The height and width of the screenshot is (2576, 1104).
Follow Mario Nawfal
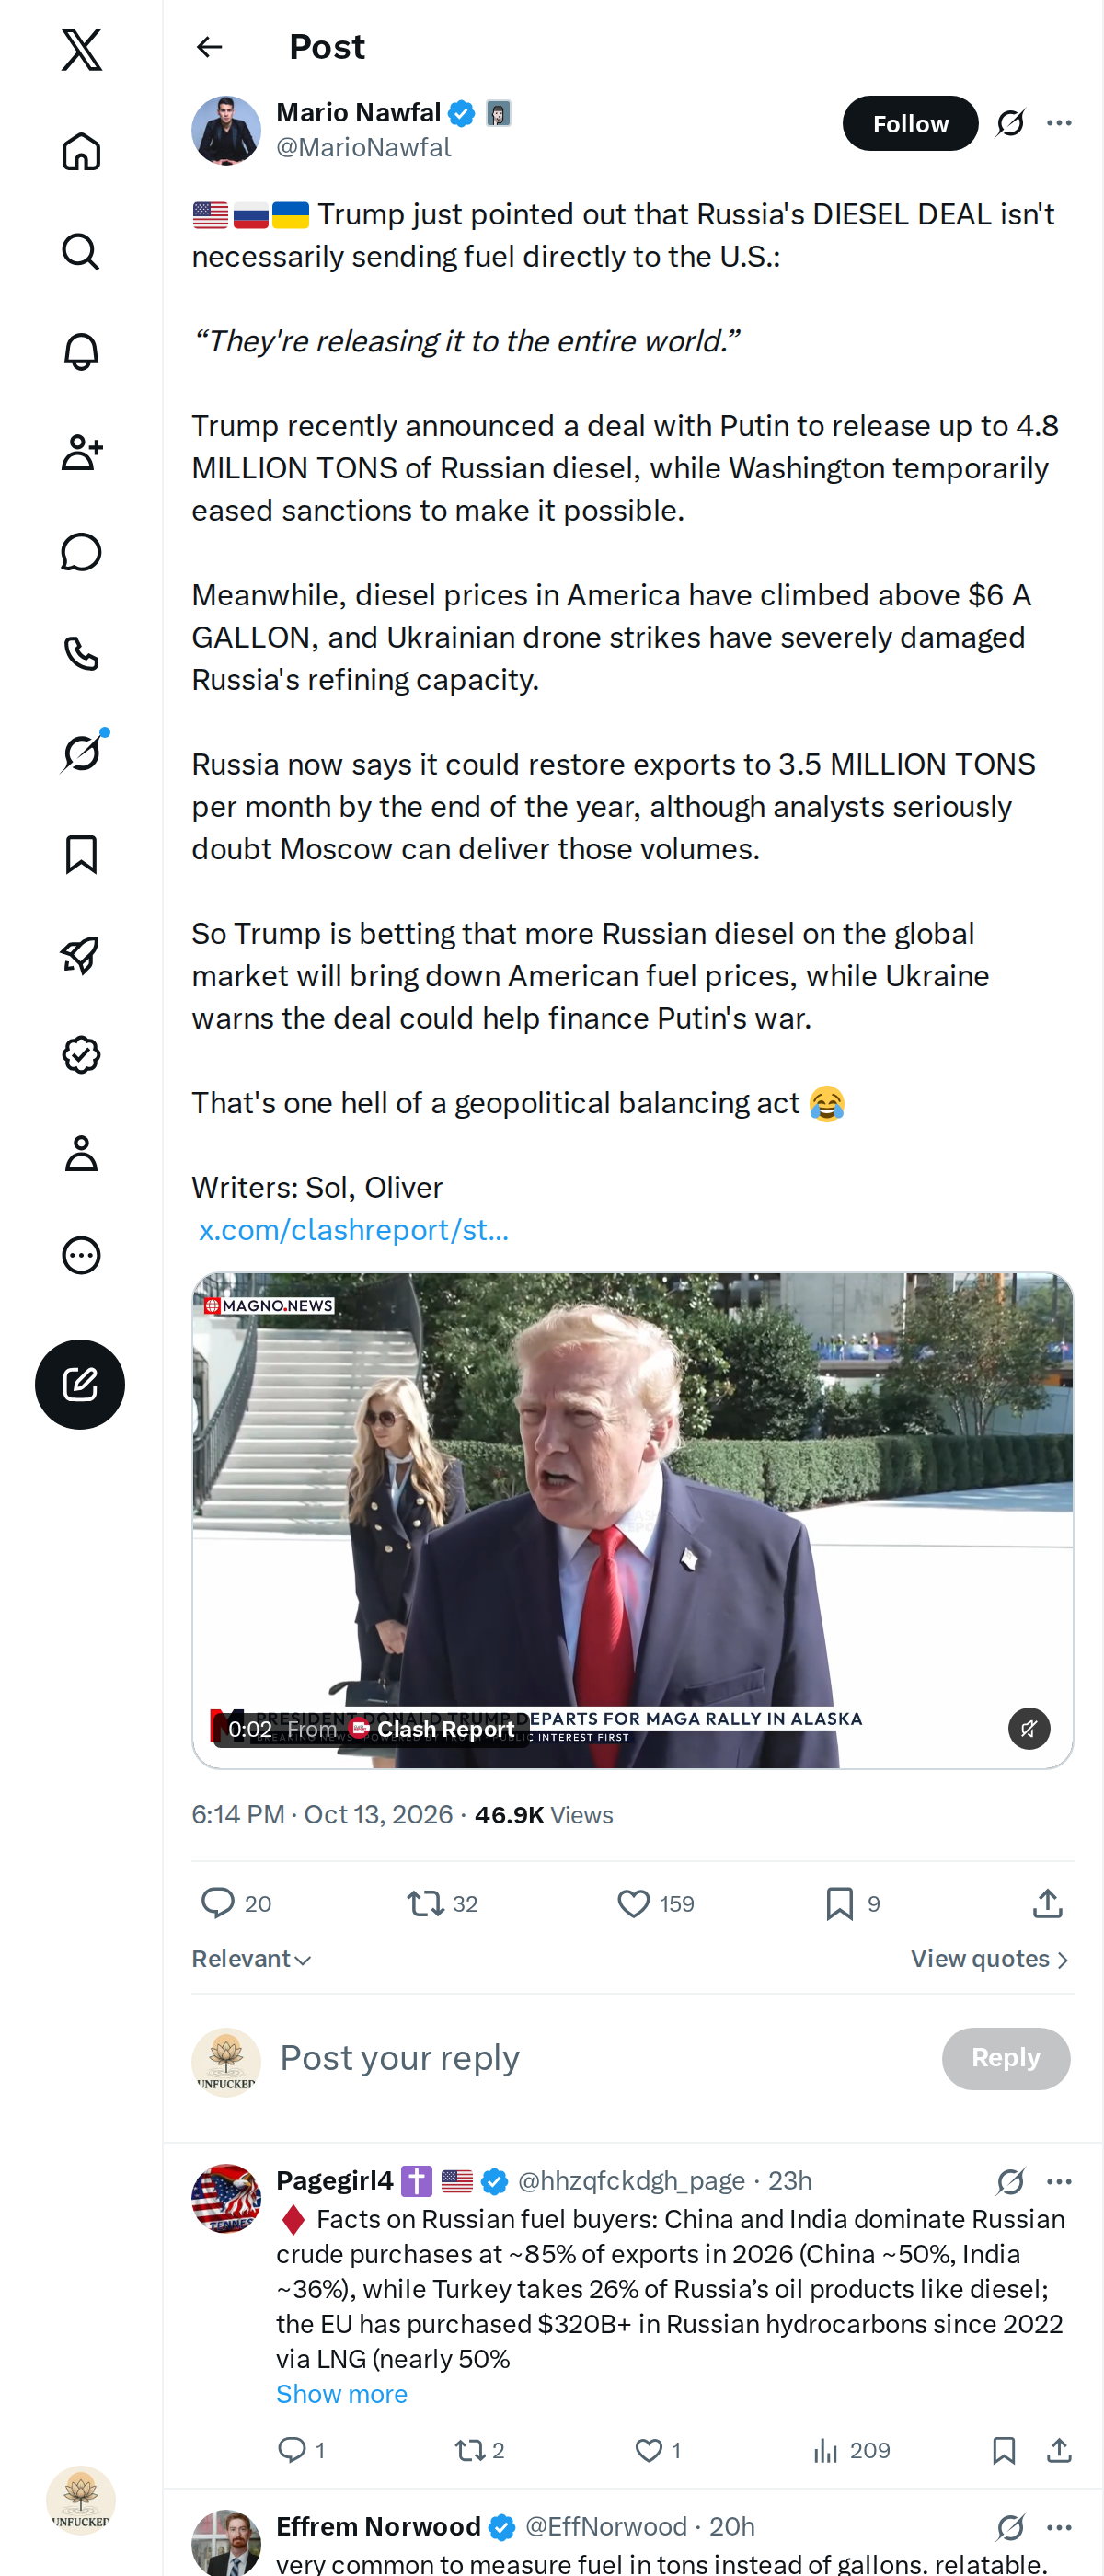[910, 123]
